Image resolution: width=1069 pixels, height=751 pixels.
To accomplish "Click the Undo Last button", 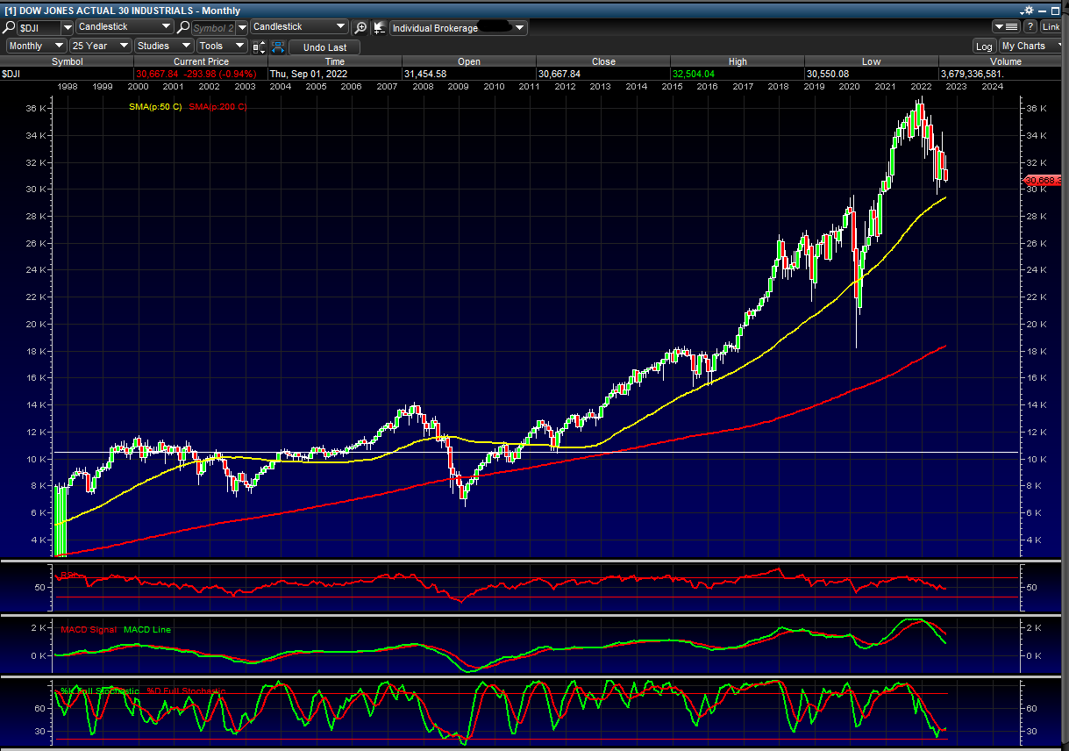I will pos(324,47).
